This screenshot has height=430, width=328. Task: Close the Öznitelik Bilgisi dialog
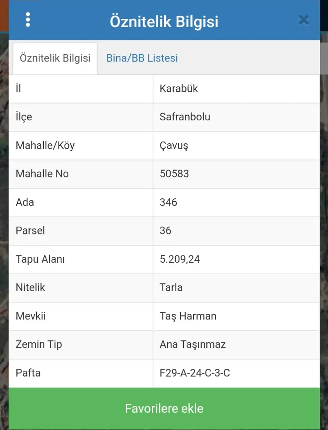tap(303, 20)
